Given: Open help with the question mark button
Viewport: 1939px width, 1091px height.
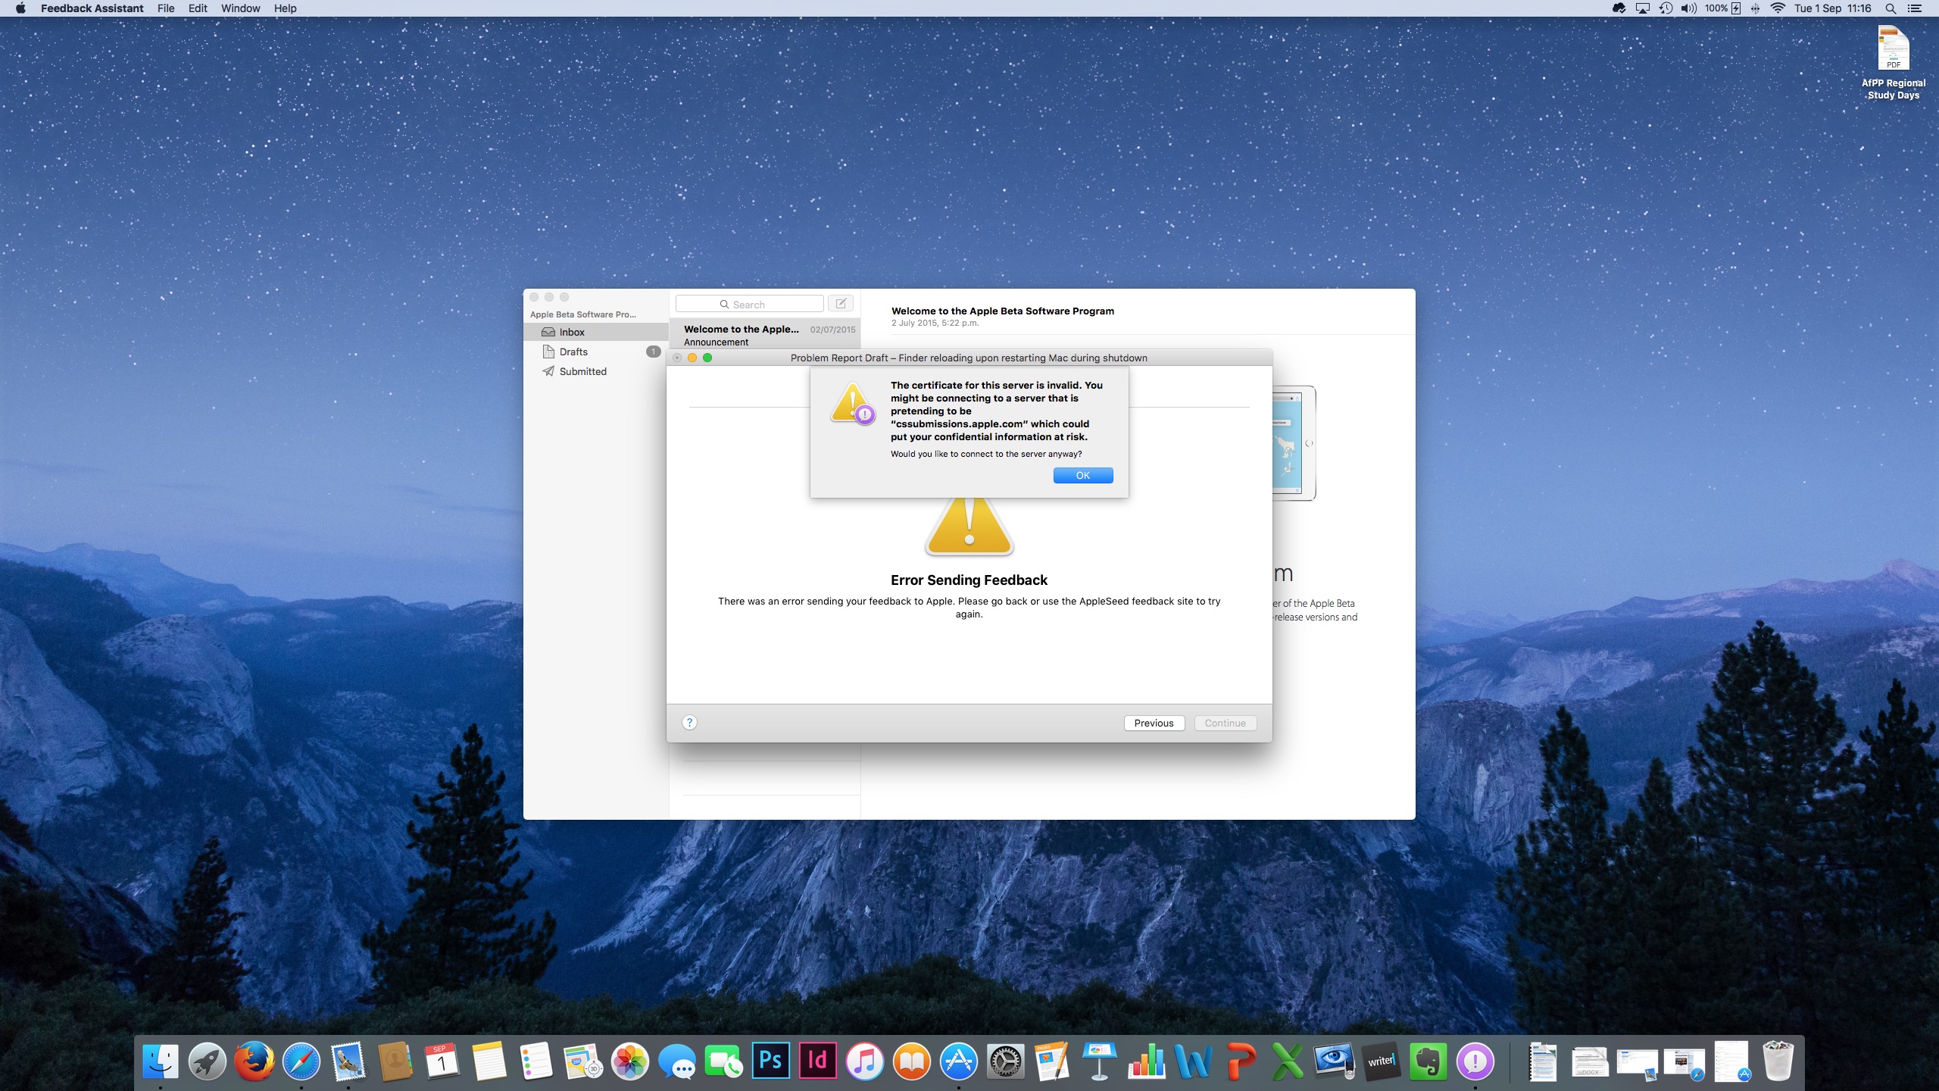Looking at the screenshot, I should [x=689, y=722].
